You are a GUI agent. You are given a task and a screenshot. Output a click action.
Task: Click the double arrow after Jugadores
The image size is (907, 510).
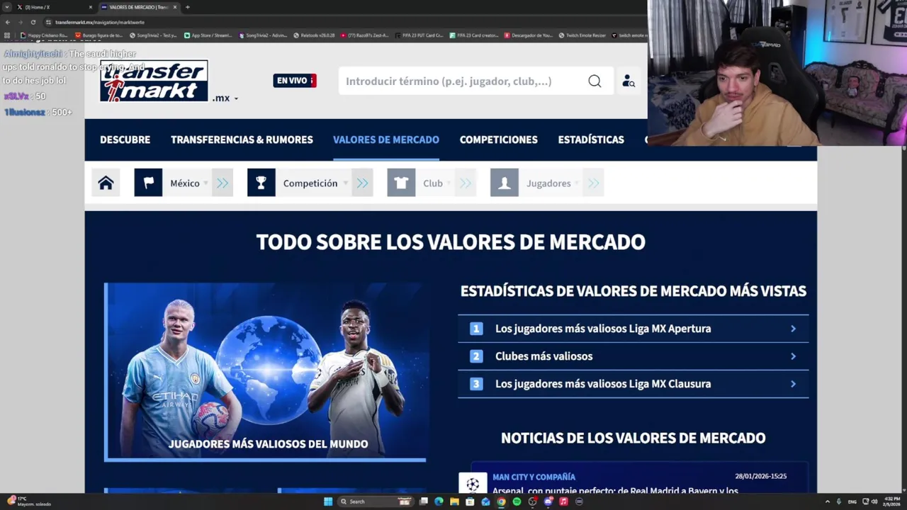tap(593, 183)
